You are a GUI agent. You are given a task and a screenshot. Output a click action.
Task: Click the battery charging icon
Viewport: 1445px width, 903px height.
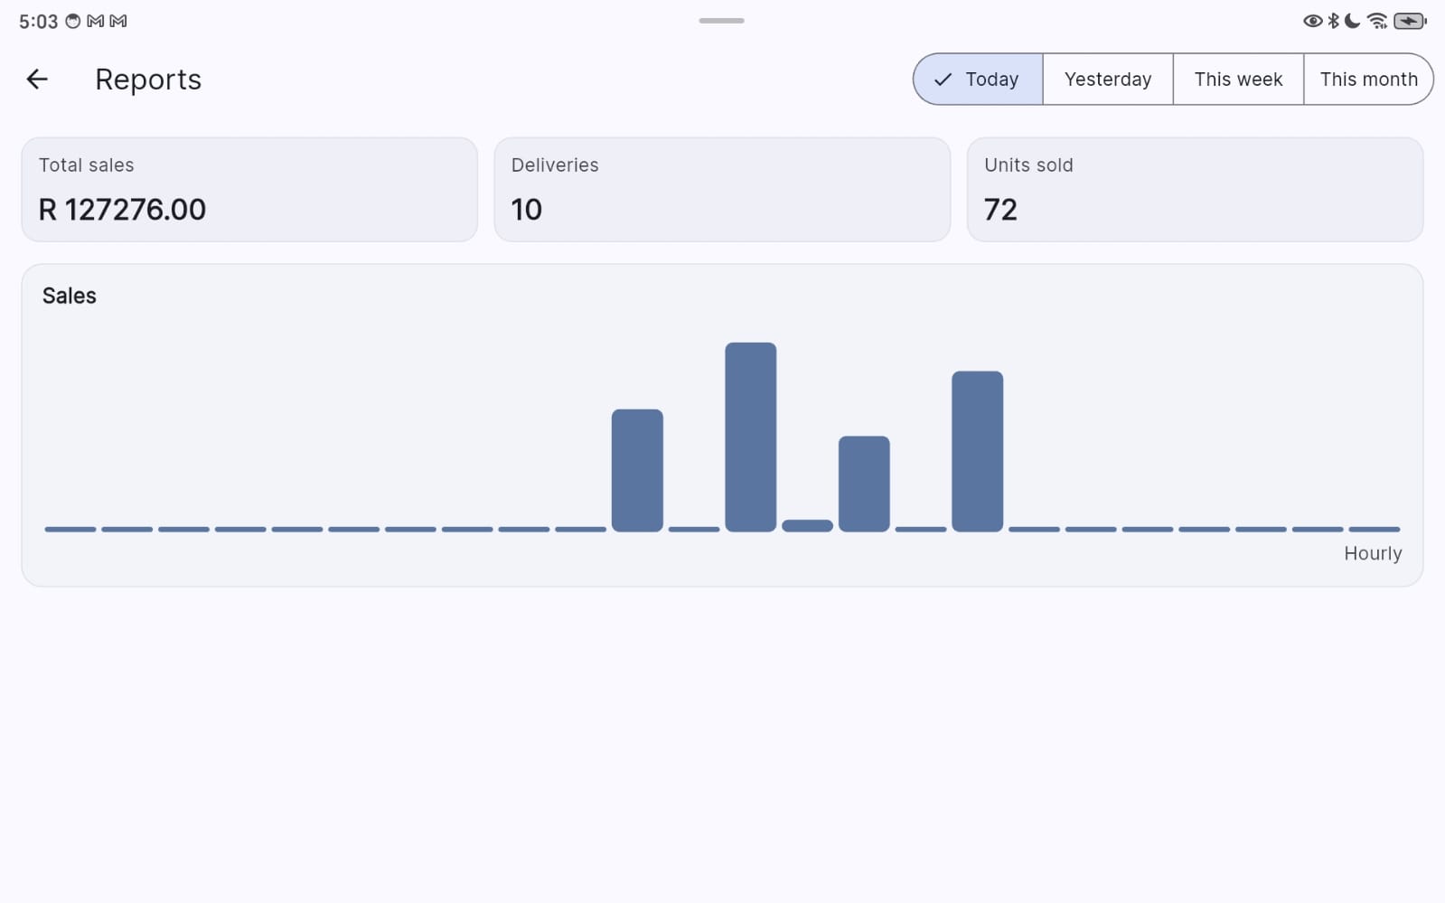pyautogui.click(x=1409, y=21)
